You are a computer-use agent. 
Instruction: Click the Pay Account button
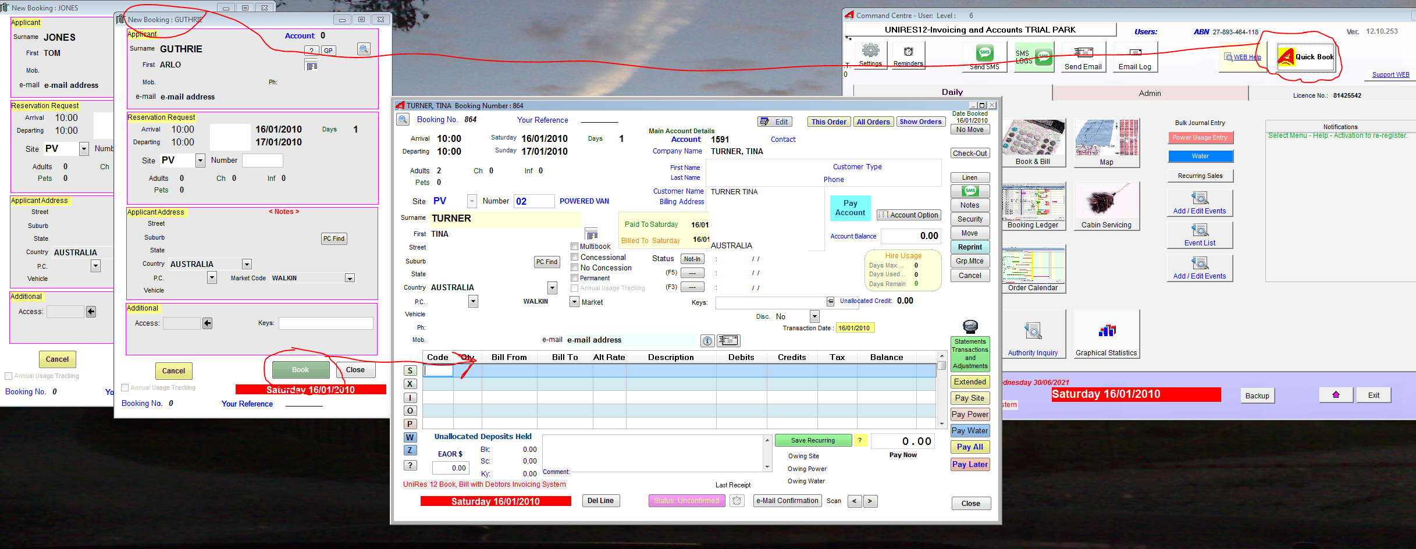tap(850, 208)
